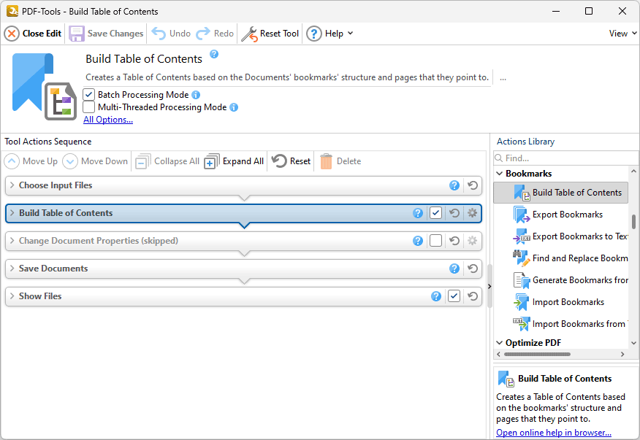Click reset icon on Choose Input Files row
Image resolution: width=640 pixels, height=440 pixels.
point(473,185)
